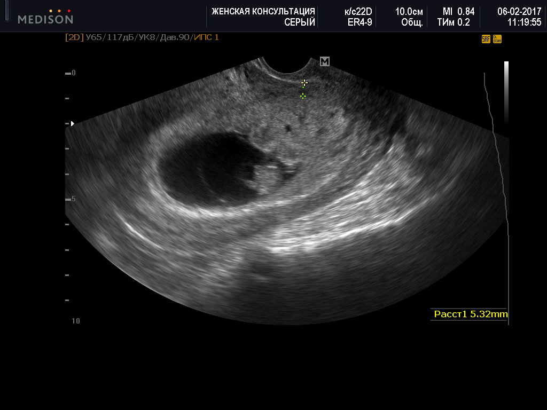Click the time '11:19:55'
The width and height of the screenshot is (547, 410).
(x=525, y=22)
